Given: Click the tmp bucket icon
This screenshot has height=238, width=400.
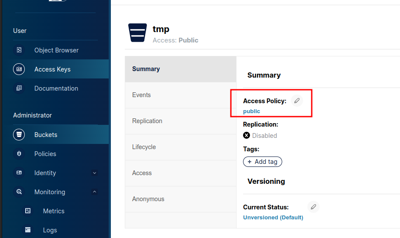Looking at the screenshot, I should pyautogui.click(x=137, y=33).
